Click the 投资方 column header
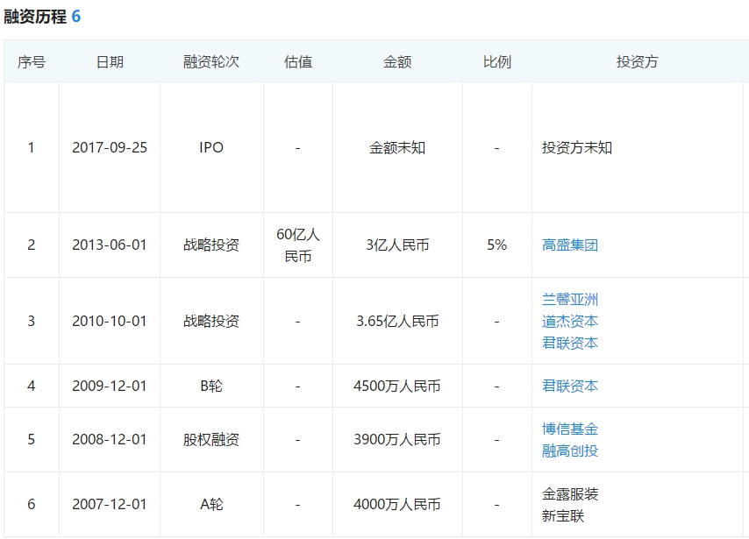 click(x=638, y=61)
